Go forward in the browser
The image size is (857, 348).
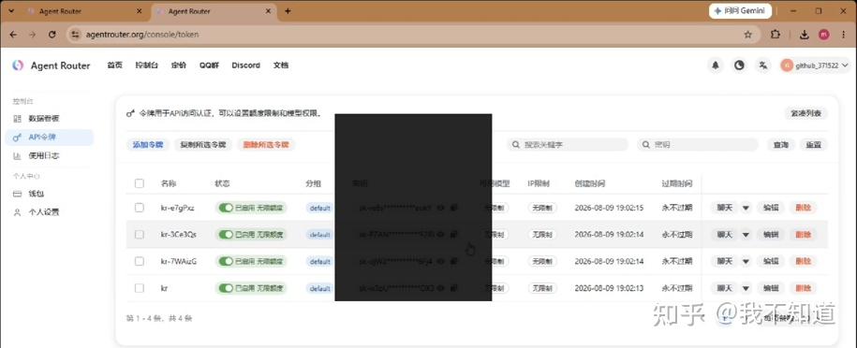point(32,35)
